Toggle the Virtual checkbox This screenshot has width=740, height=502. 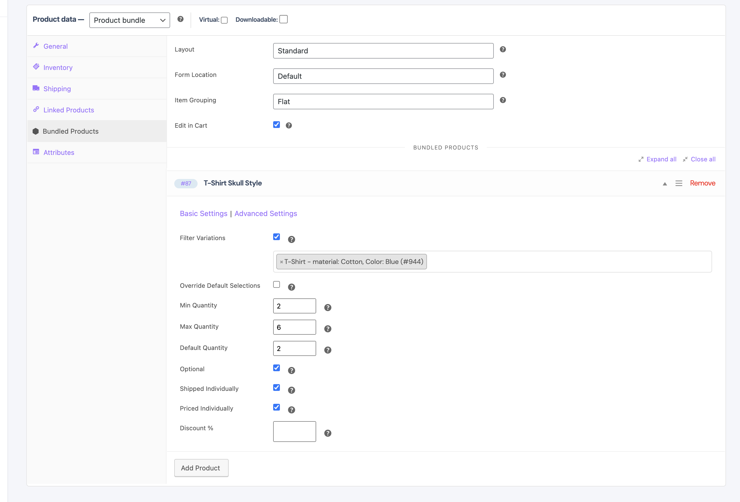pos(224,20)
